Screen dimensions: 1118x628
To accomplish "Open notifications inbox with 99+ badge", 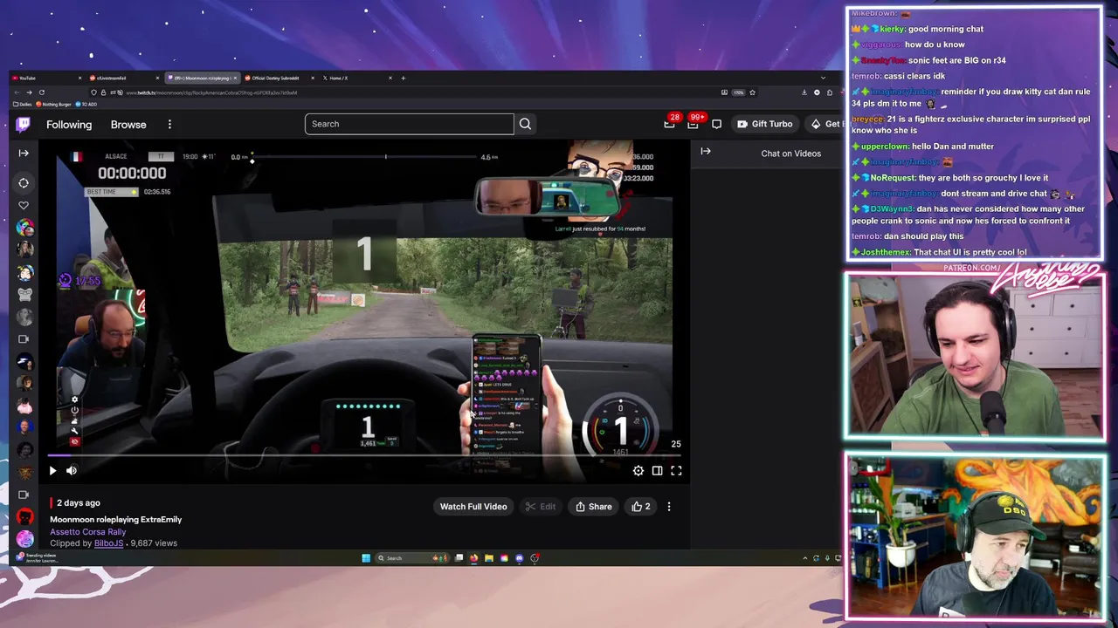I will pyautogui.click(x=693, y=124).
